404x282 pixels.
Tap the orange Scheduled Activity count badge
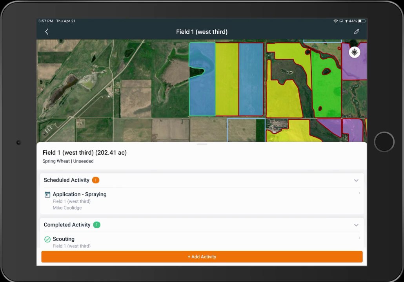(x=96, y=180)
